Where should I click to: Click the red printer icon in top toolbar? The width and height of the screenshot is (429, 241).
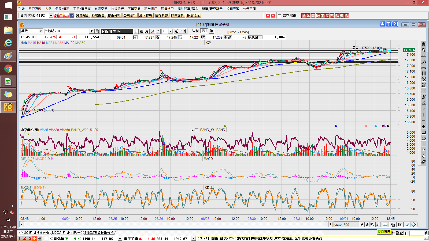[342, 16]
